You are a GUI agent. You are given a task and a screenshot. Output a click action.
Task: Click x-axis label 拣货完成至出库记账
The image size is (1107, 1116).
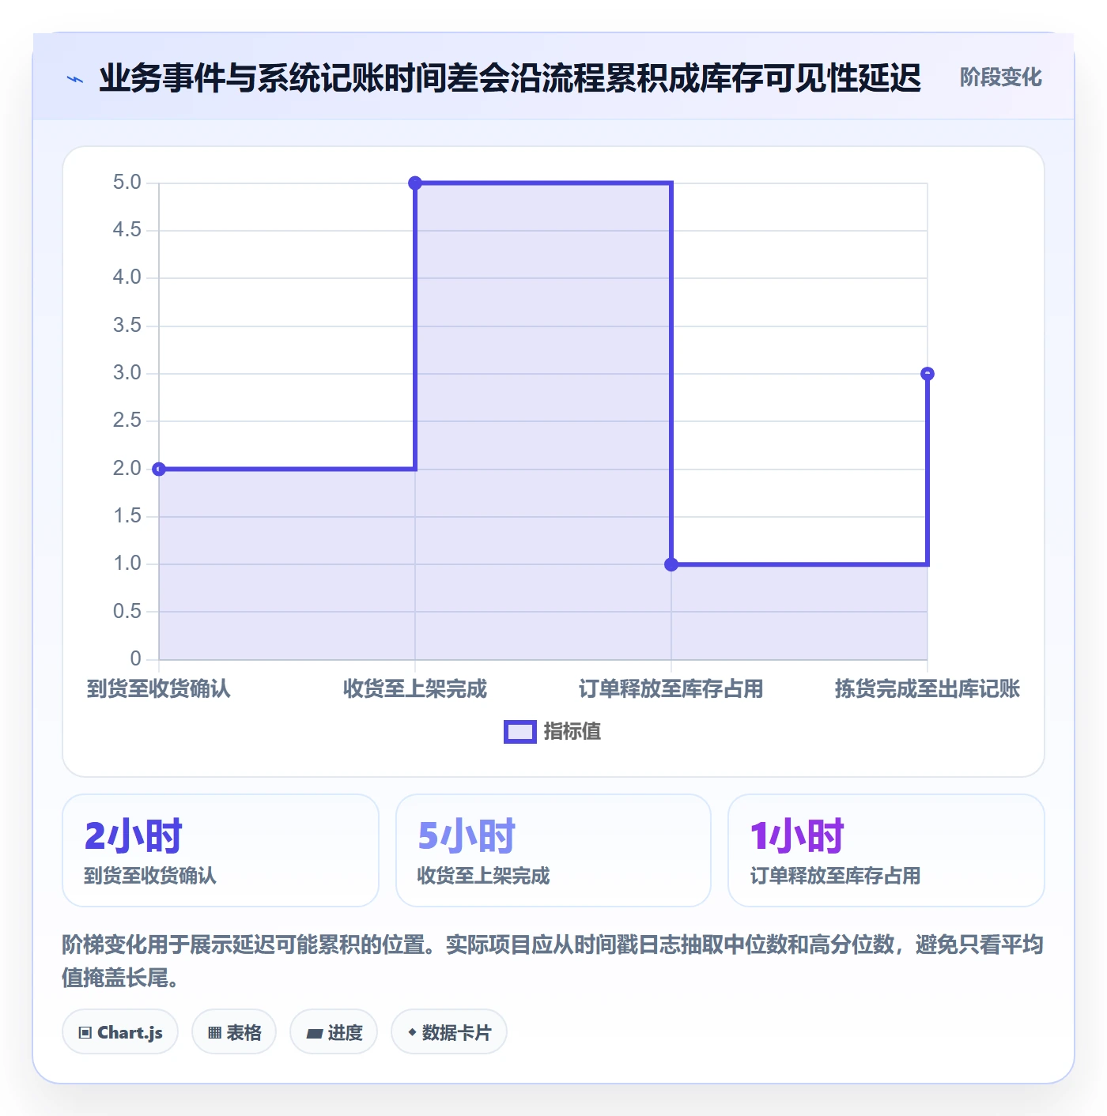pos(928,689)
